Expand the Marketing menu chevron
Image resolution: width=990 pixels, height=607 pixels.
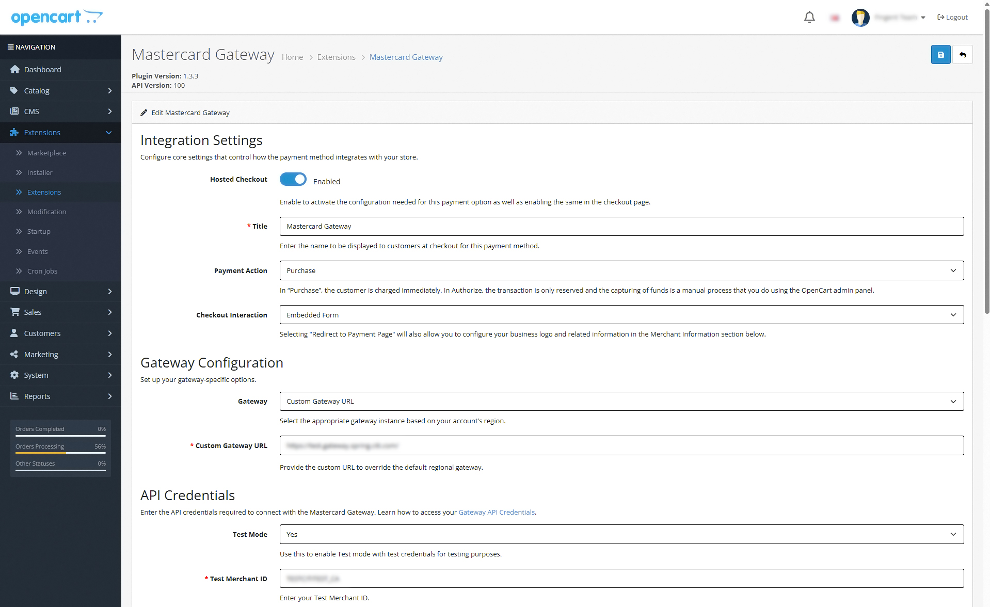coord(109,355)
